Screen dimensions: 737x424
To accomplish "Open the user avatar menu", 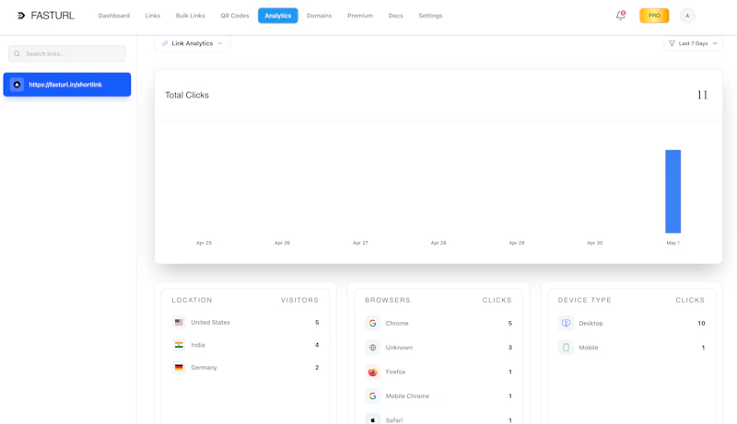I will [687, 16].
